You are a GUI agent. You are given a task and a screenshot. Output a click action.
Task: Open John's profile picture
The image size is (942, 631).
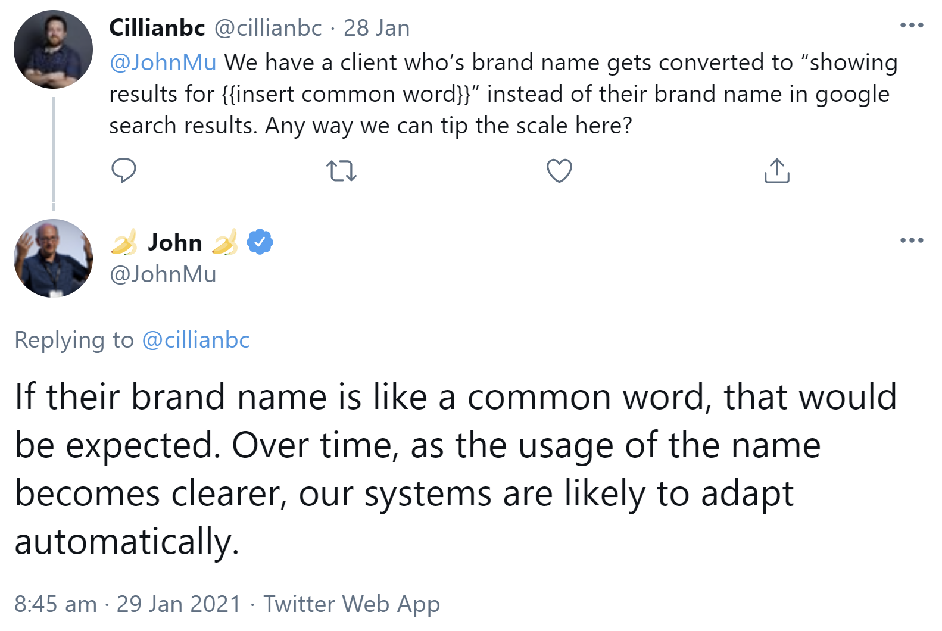click(x=53, y=258)
